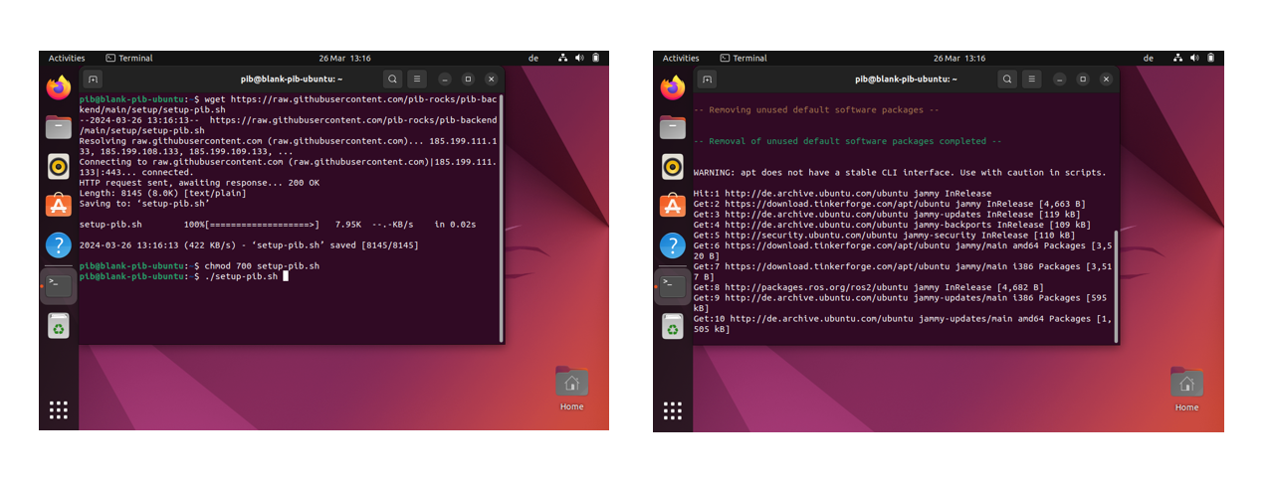Open the 'de' keyboard layout menu in left screenshot

tap(533, 59)
